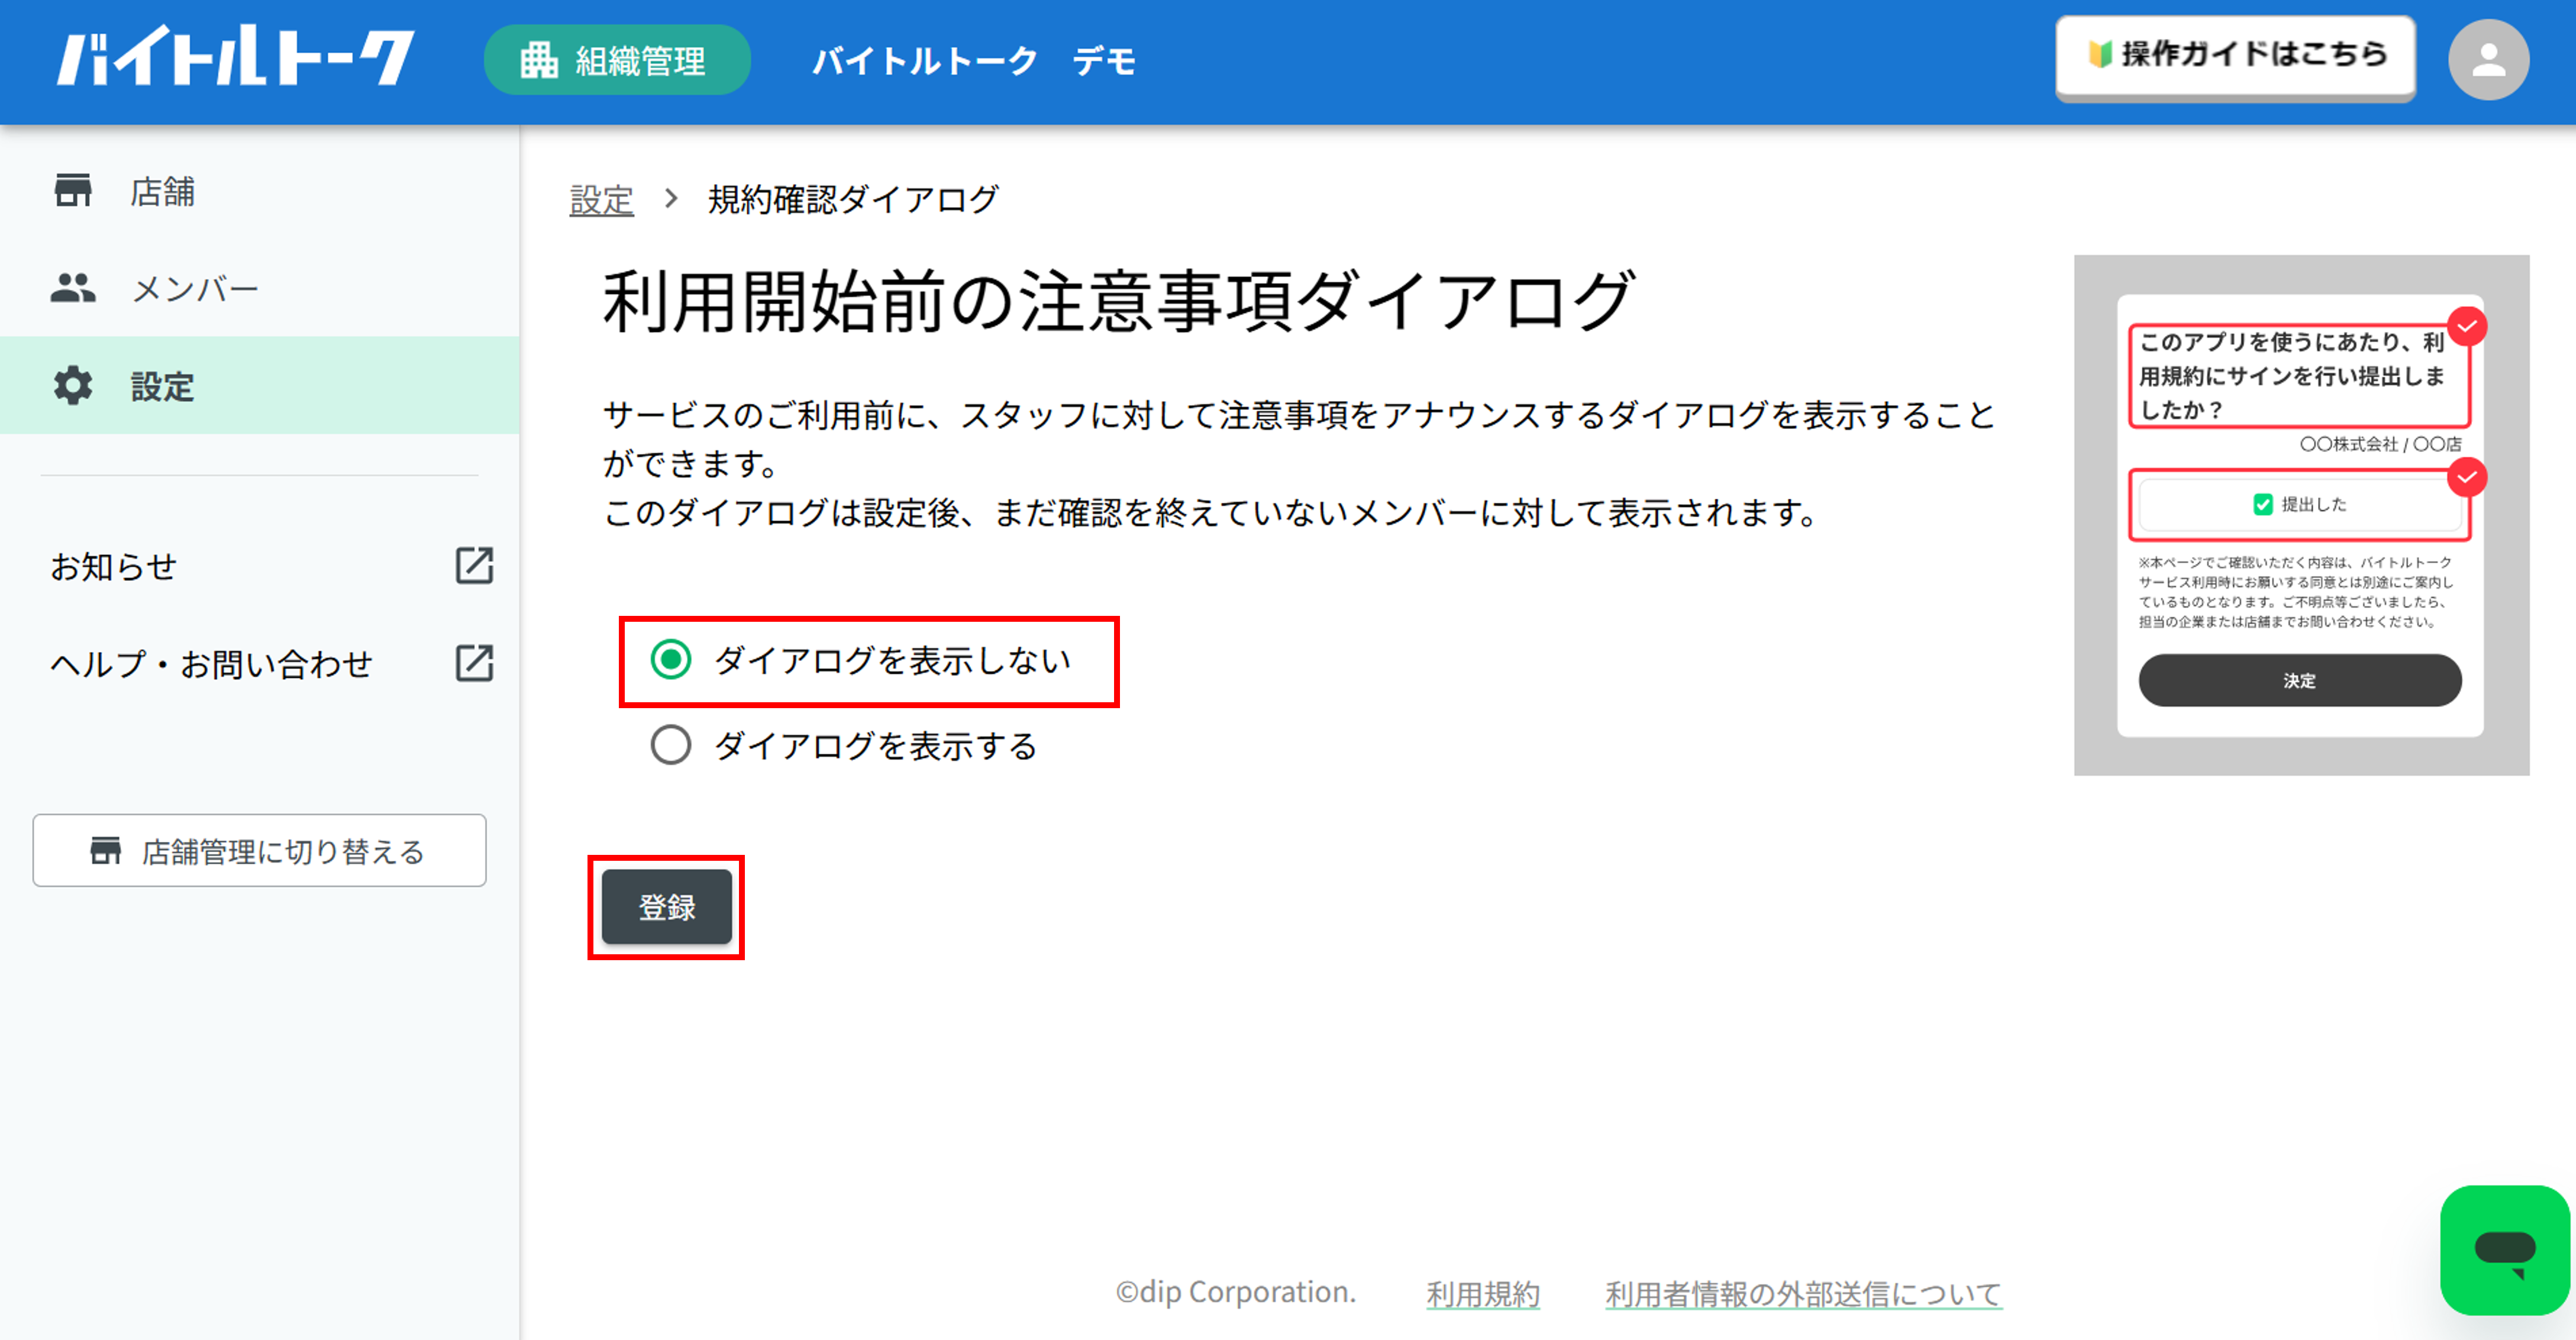Open ヘルプ・お問い合わせ sidebar item
The height and width of the screenshot is (1340, 2576).
(x=260, y=663)
